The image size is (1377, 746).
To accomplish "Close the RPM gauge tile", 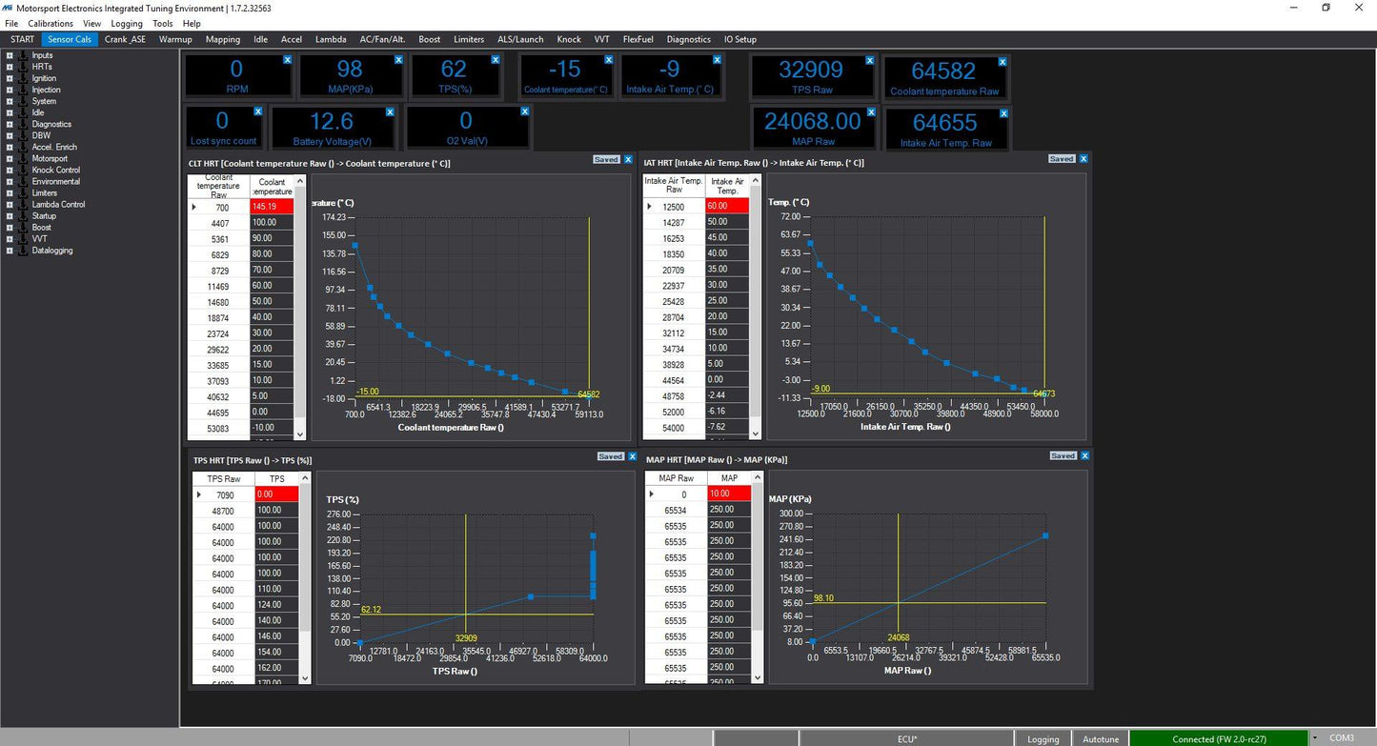I will (287, 60).
